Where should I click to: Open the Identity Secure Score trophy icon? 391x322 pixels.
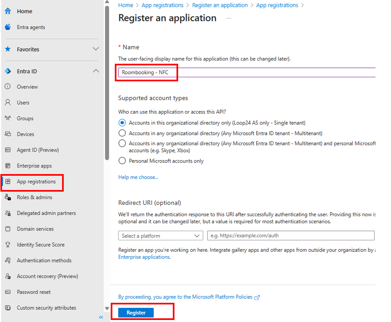(8, 244)
